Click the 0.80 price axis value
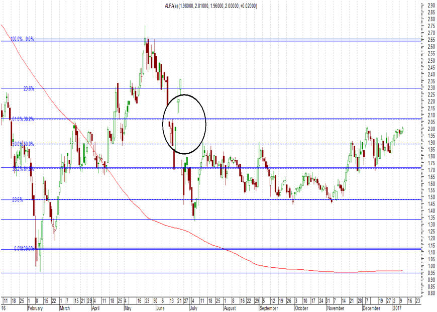437x312 pixels. point(431,293)
